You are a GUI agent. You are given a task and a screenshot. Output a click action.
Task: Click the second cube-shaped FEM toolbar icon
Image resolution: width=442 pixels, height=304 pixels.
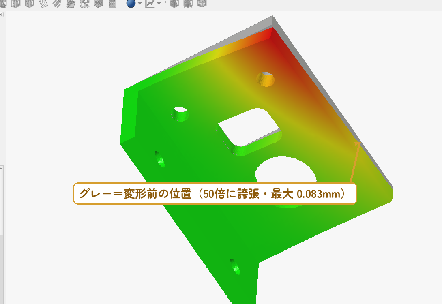click(29, 3)
